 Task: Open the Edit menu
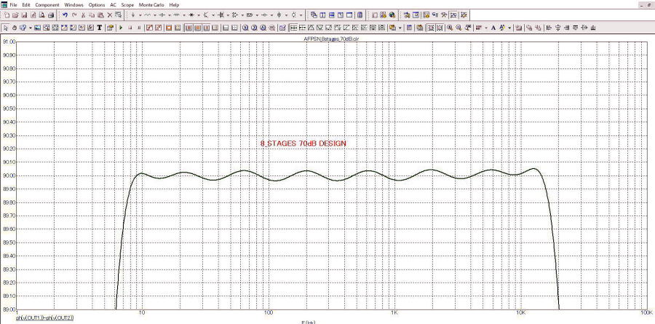tap(26, 5)
